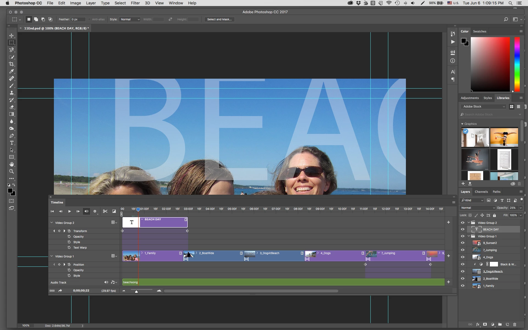The image size is (528, 330).
Task: Click the scissors split-at-playhead icon
Action: point(105,211)
